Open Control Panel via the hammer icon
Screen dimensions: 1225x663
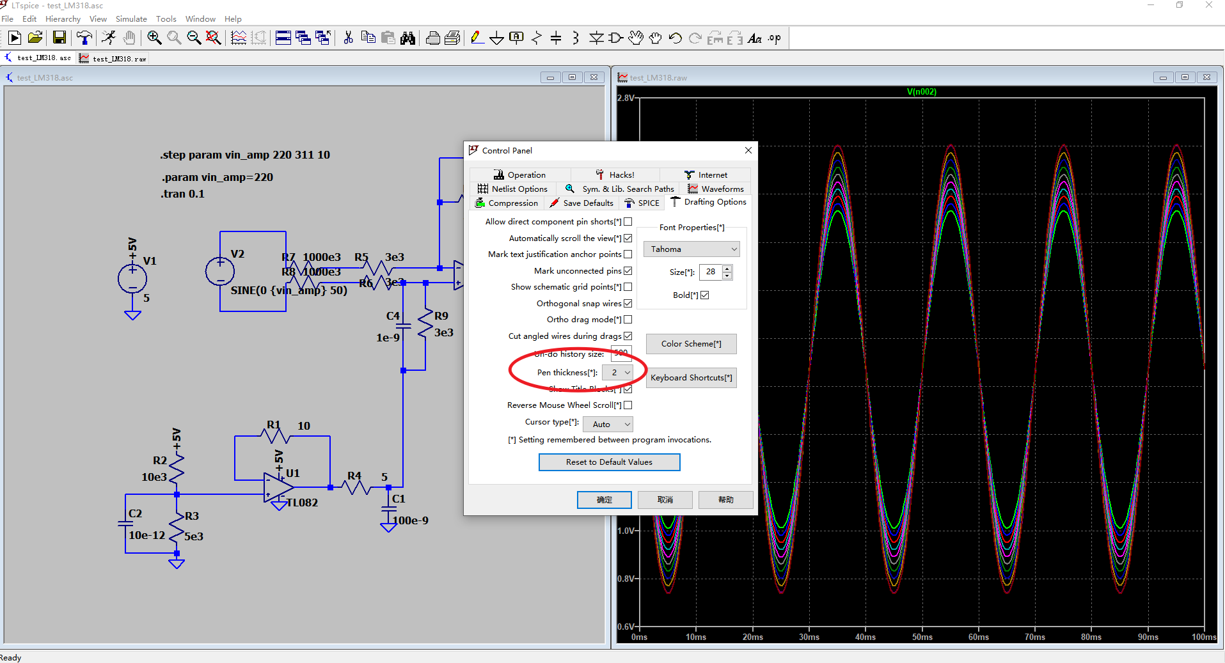(x=84, y=38)
